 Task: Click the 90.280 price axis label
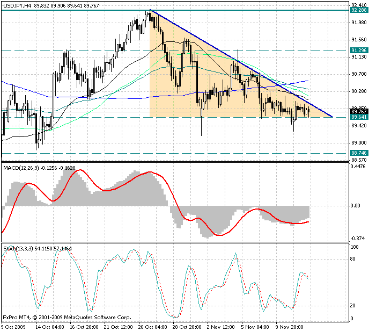pos(359,91)
